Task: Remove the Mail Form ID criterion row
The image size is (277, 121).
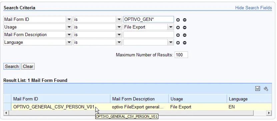Action: (185, 20)
